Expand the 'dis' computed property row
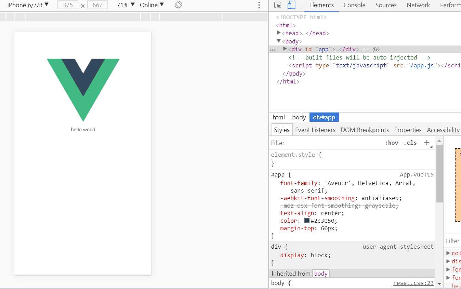 [x=448, y=261]
